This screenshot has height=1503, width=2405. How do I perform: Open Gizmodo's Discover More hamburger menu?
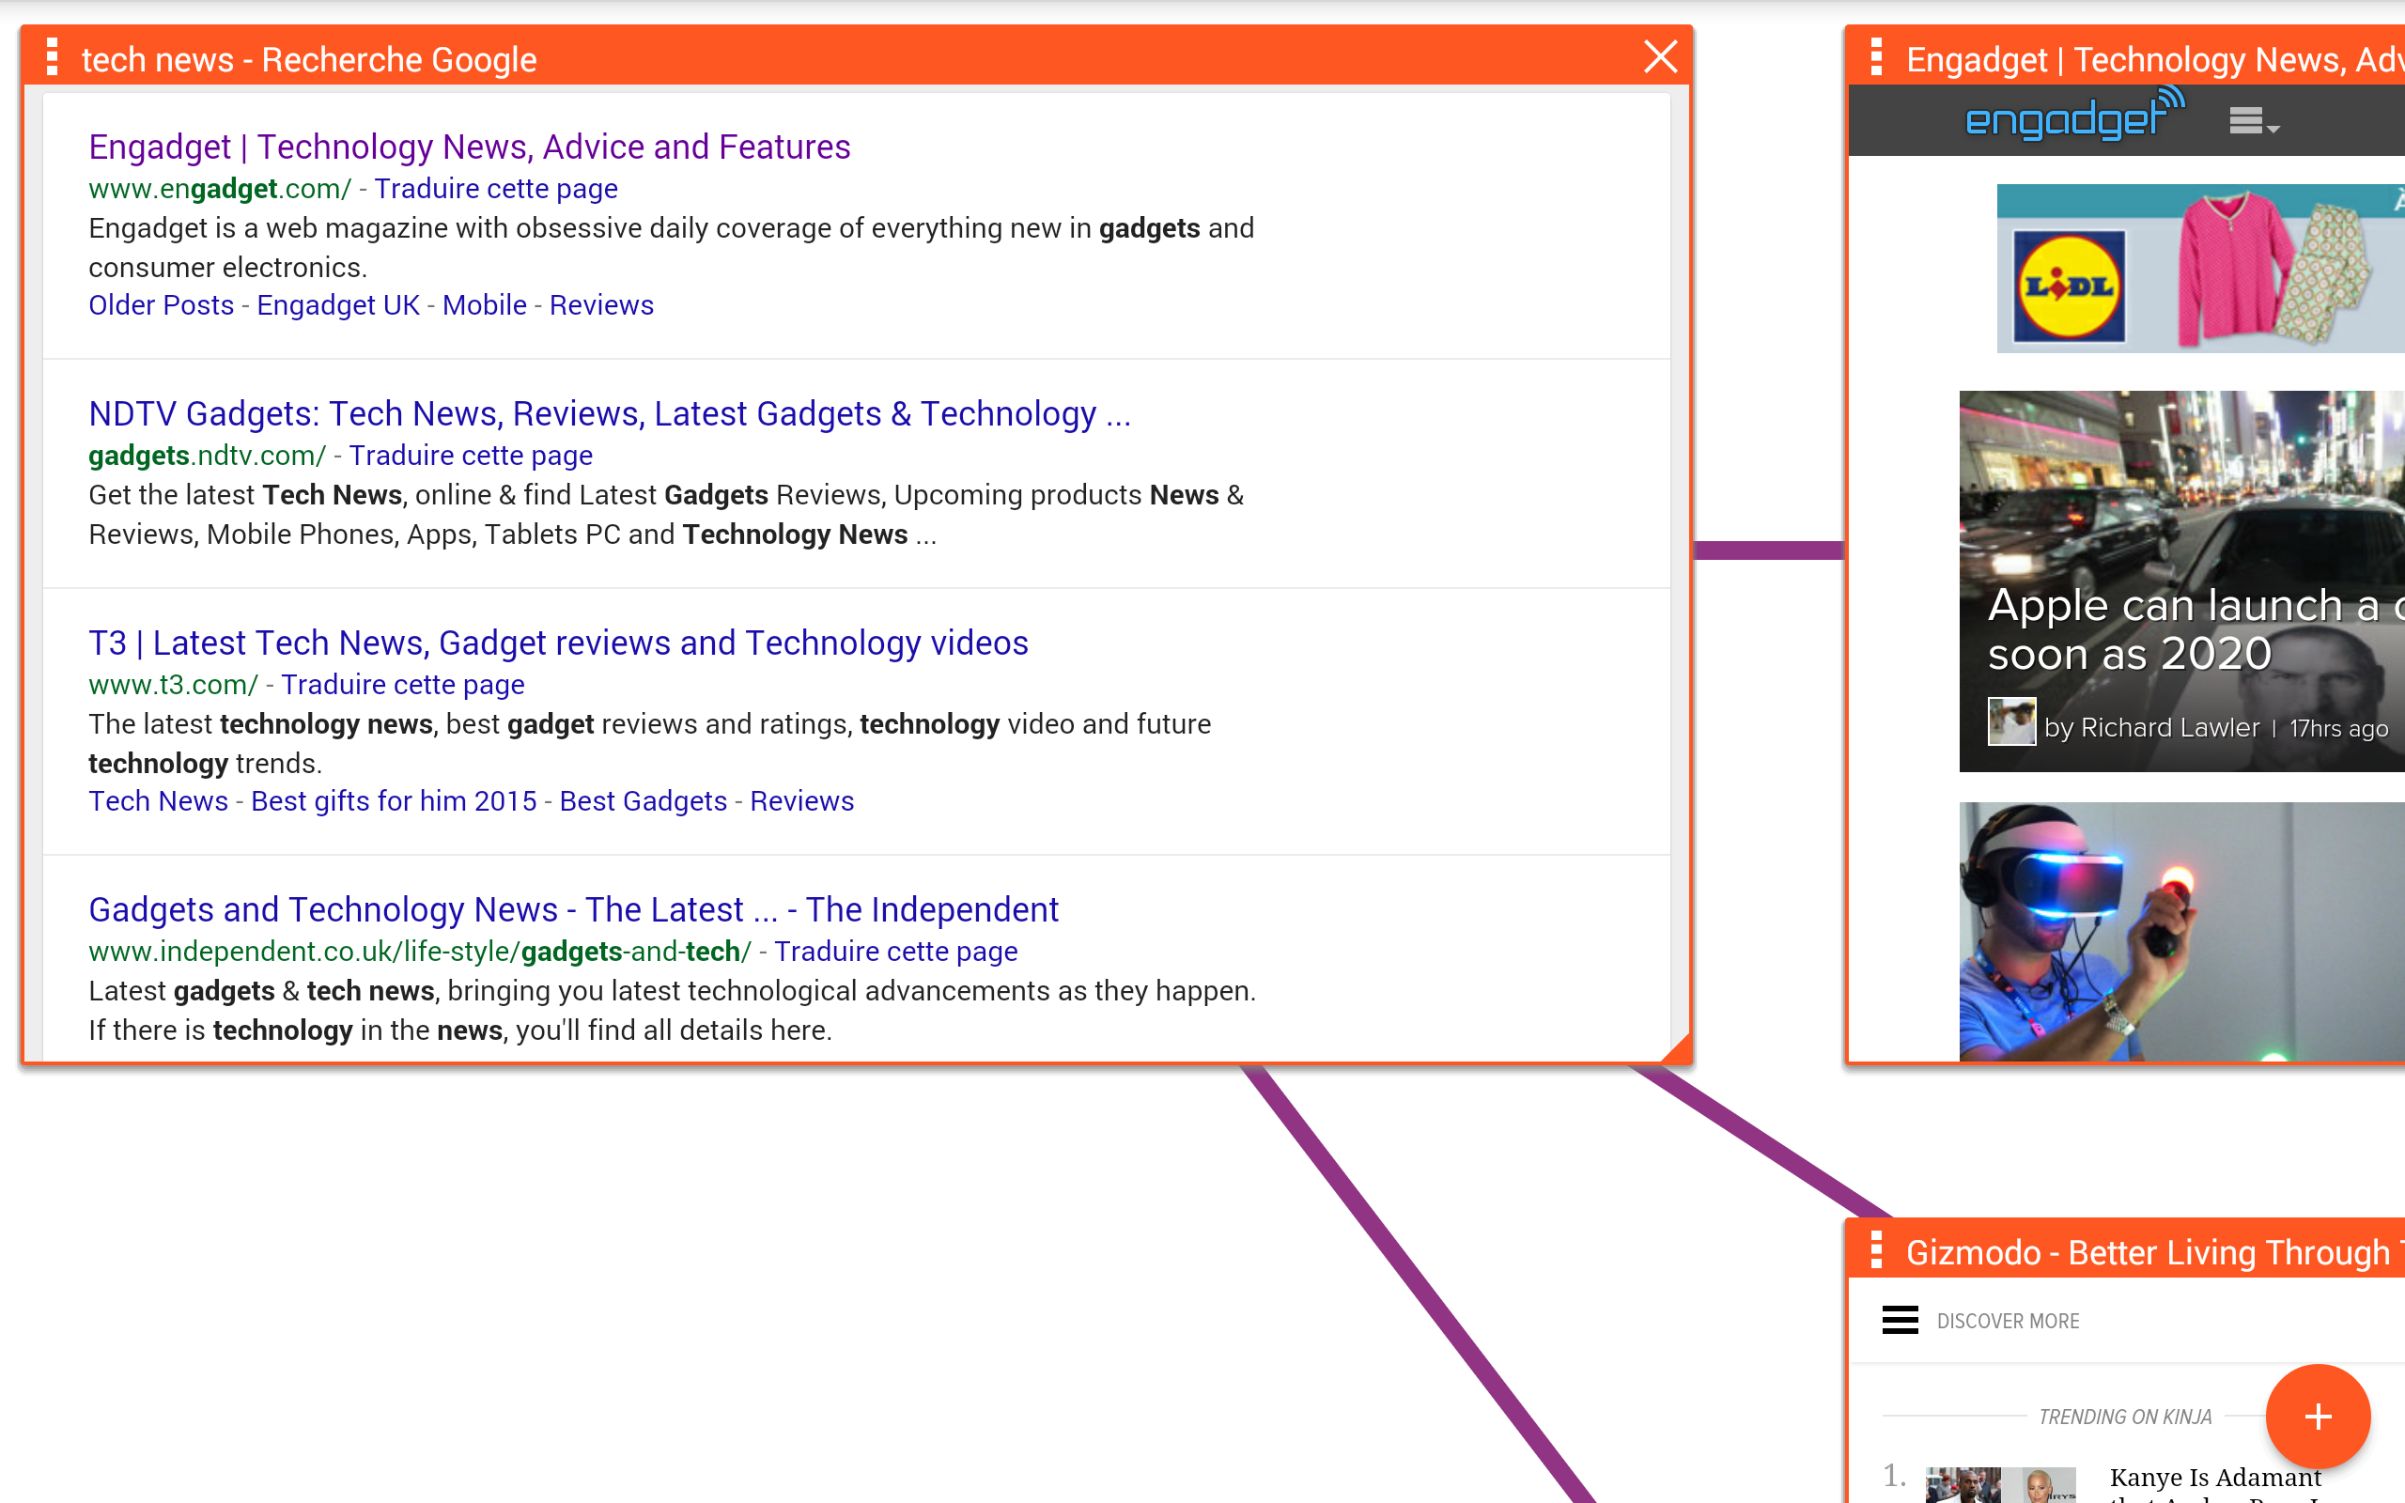click(1901, 1320)
